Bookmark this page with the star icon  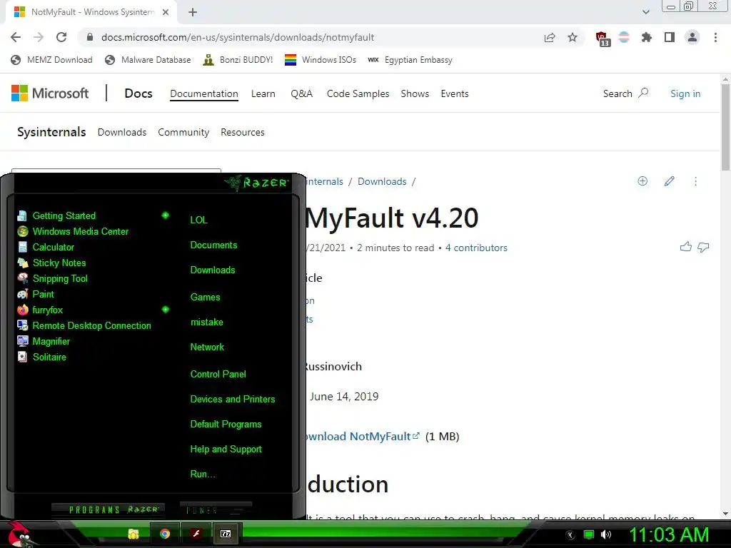point(573,37)
